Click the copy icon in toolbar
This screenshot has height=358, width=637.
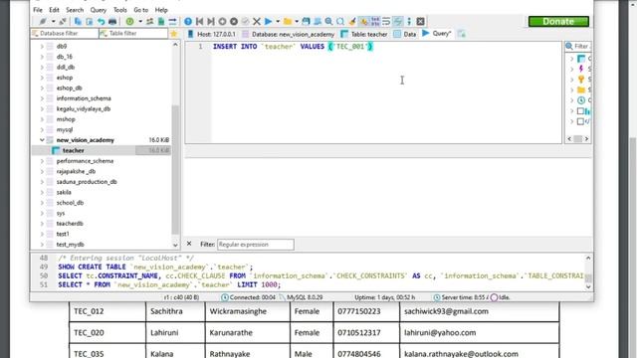[x=78, y=22]
